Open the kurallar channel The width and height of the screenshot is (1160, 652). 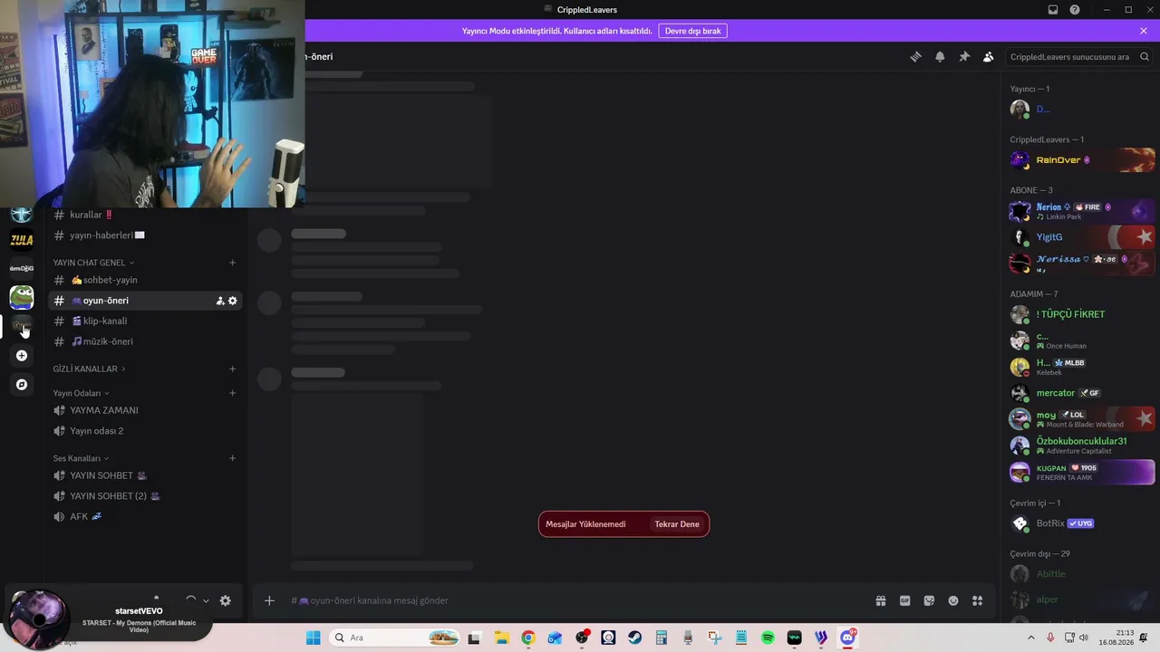145,215
